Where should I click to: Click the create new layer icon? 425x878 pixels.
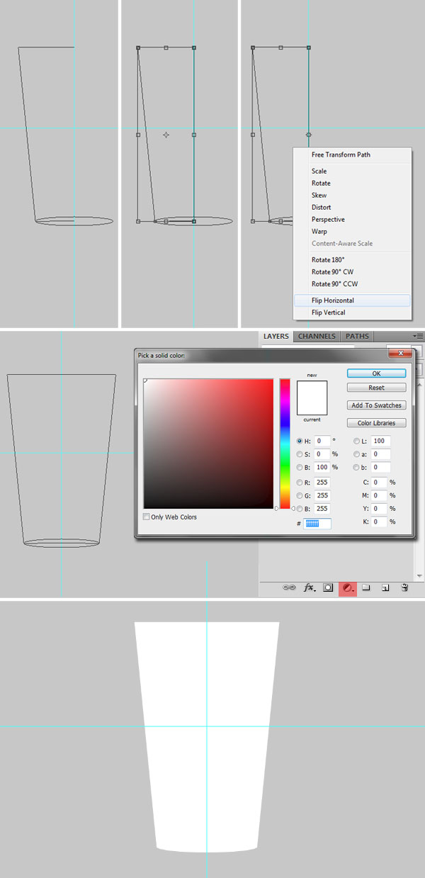[385, 587]
